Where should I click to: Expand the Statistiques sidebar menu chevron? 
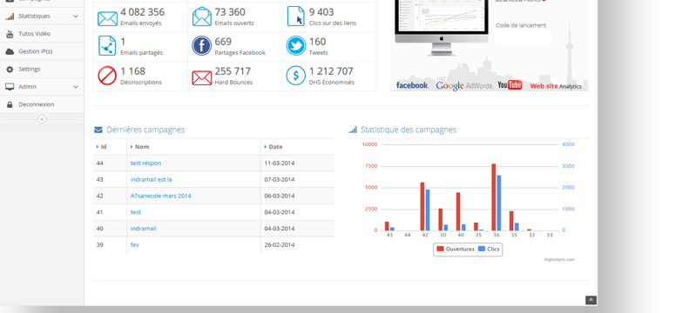point(76,17)
